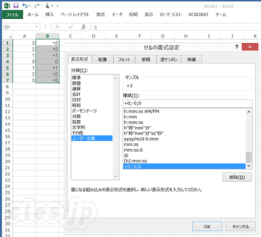Select row 4 header
Image resolution: width=261 pixels, height=237 pixels.
point(7,61)
